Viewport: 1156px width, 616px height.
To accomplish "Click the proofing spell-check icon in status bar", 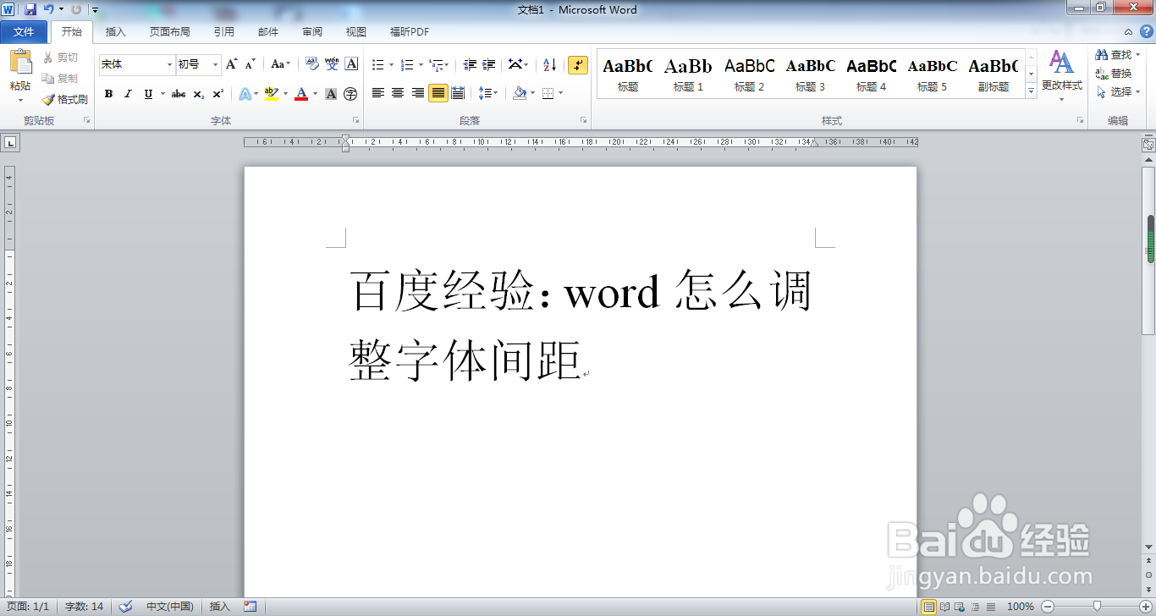I will click(125, 607).
